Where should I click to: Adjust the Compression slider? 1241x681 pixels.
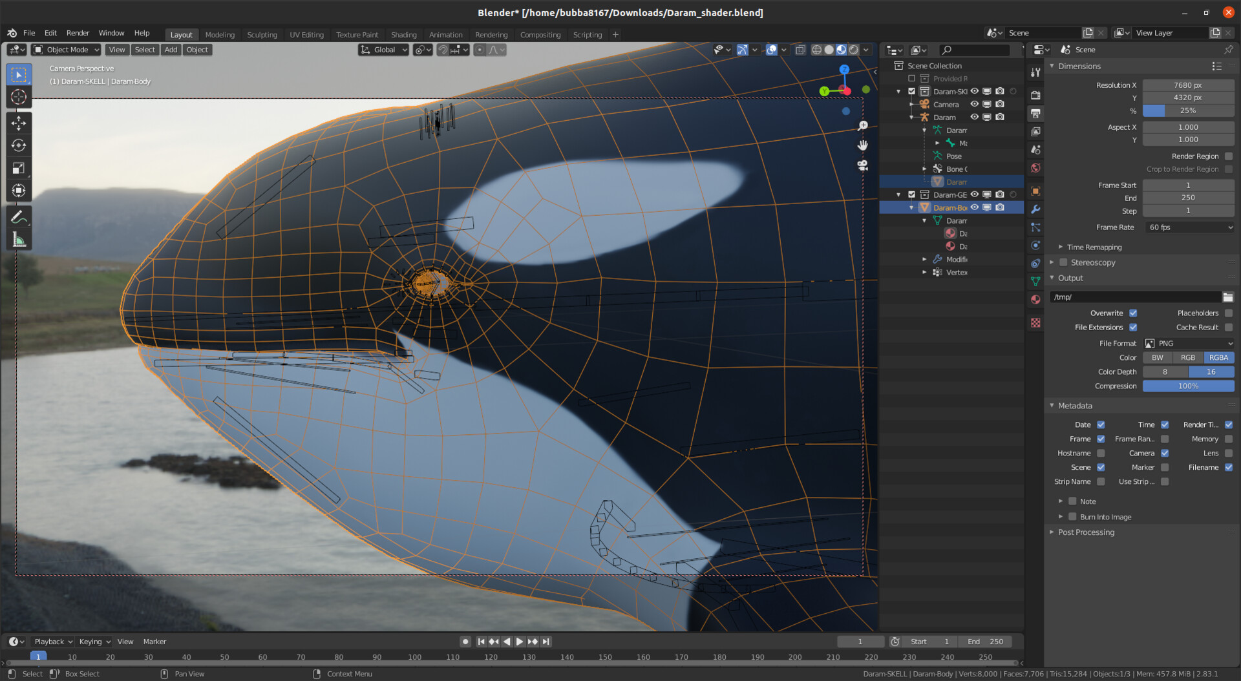[x=1188, y=386]
